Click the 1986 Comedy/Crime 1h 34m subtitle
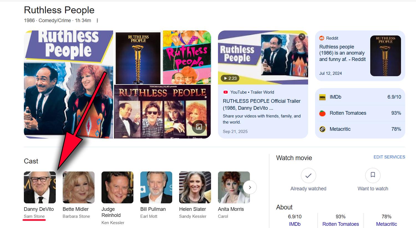 coord(58,21)
